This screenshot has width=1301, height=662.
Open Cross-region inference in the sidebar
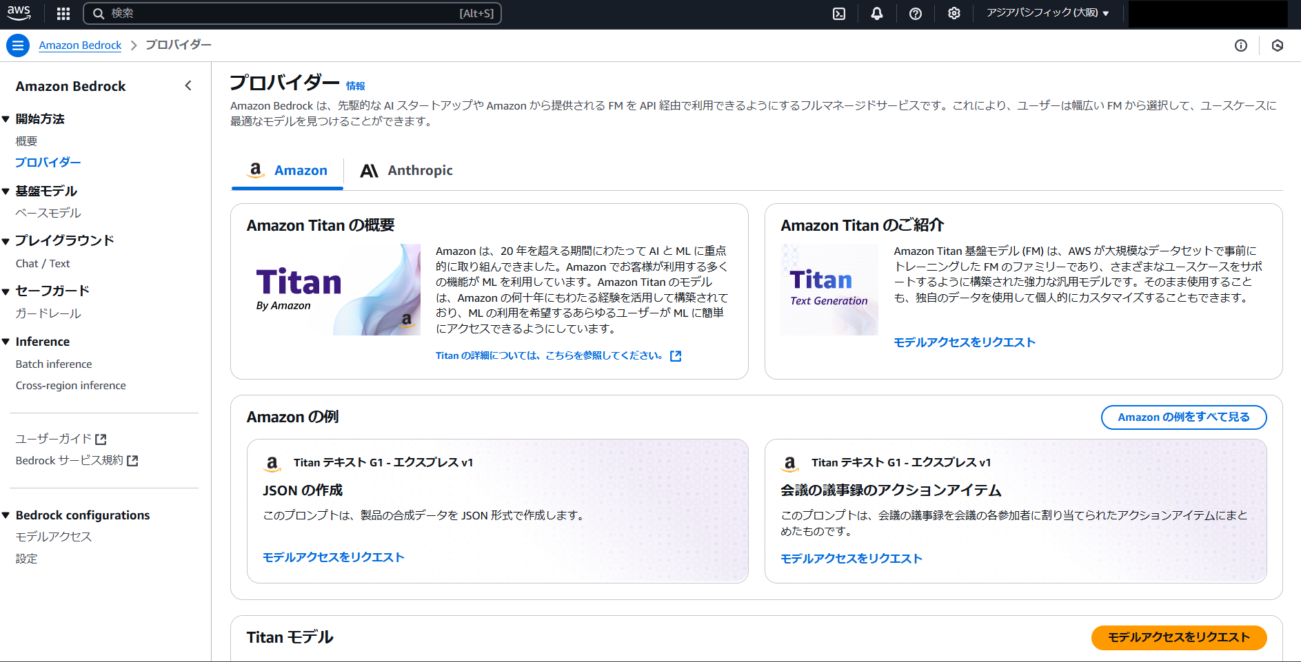point(71,386)
